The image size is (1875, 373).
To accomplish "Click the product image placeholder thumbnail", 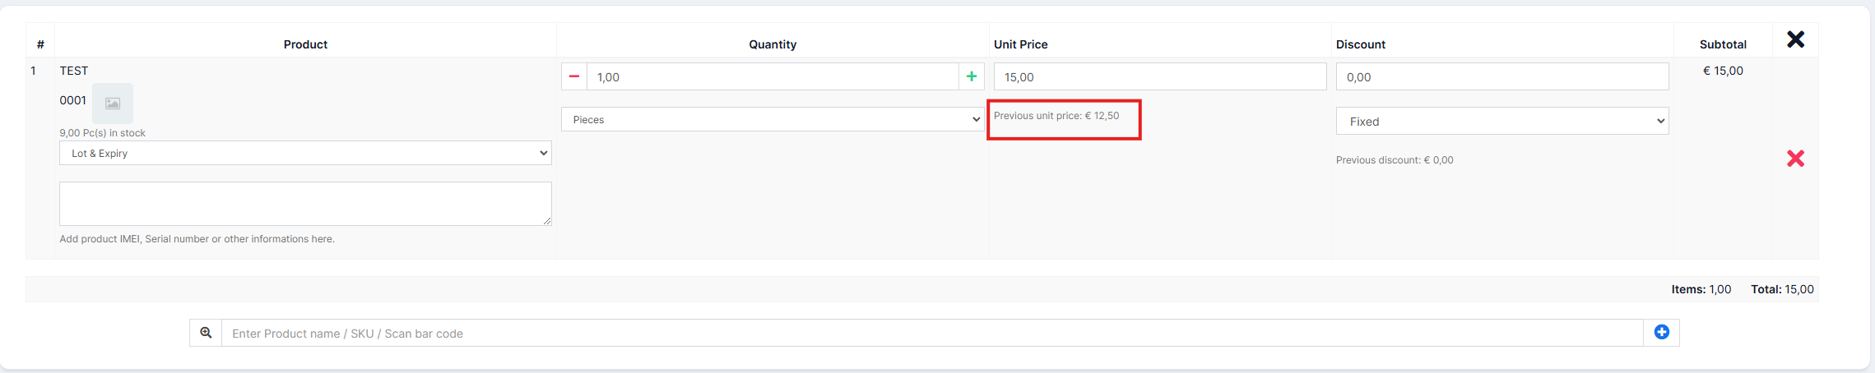I will tap(113, 104).
